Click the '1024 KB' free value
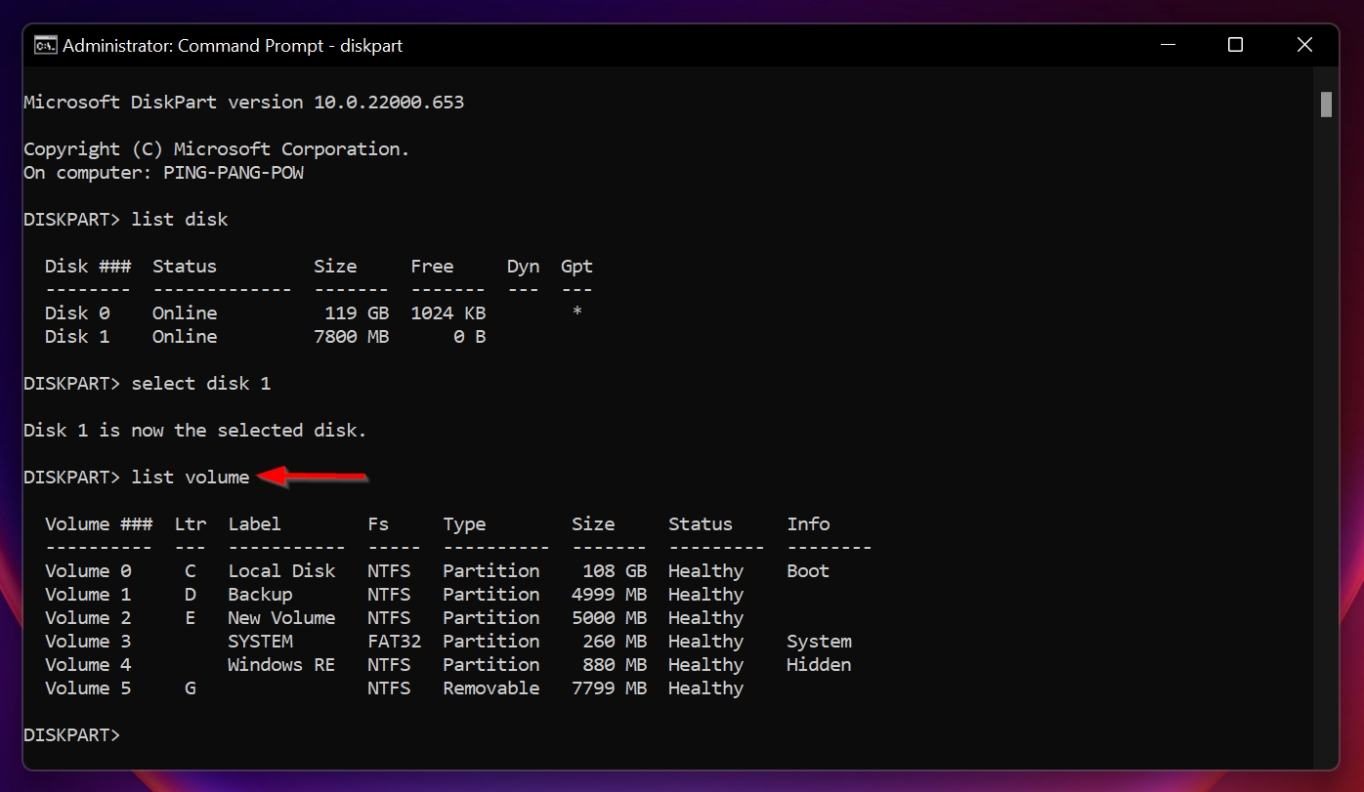1364x792 pixels. click(448, 313)
